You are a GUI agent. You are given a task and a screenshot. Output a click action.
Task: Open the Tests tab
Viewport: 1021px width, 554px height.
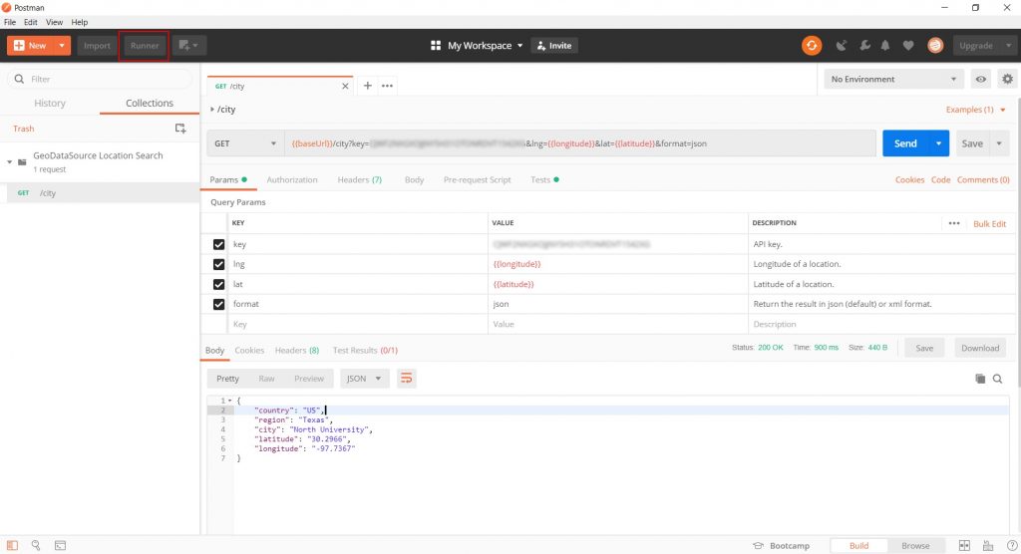[x=544, y=179]
